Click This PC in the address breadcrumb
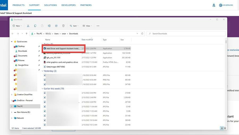 click(x=39, y=33)
